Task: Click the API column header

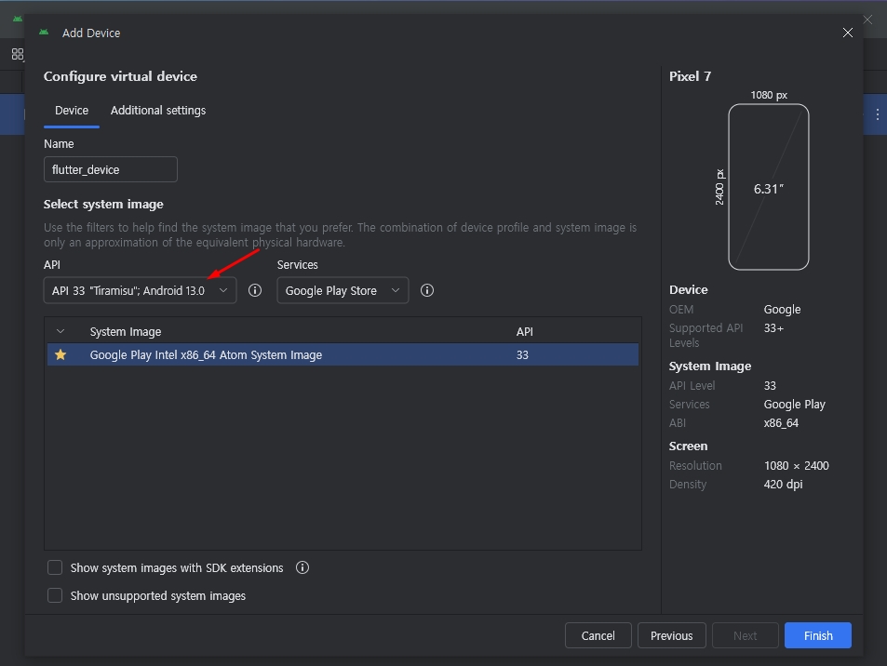Action: tap(524, 332)
